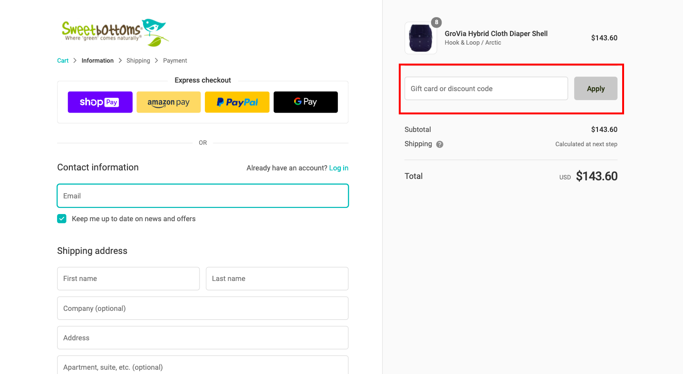683x374 pixels.
Task: Choose Amazon Pay express checkout
Action: pos(169,102)
